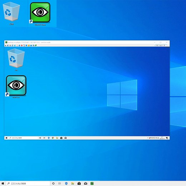
Task: Toggle fullscreen mode in VNC viewer toolbar
Action: click(x=8, y=45)
